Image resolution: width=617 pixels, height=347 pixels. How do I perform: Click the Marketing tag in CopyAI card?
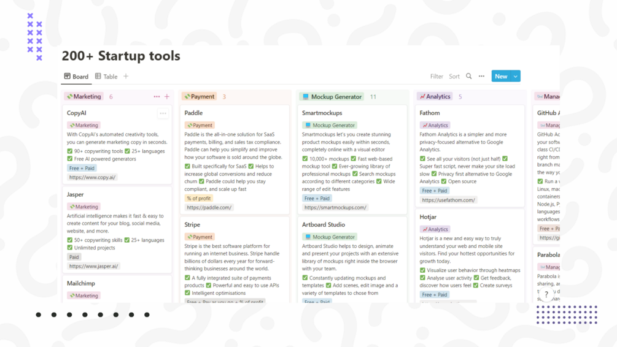point(83,125)
